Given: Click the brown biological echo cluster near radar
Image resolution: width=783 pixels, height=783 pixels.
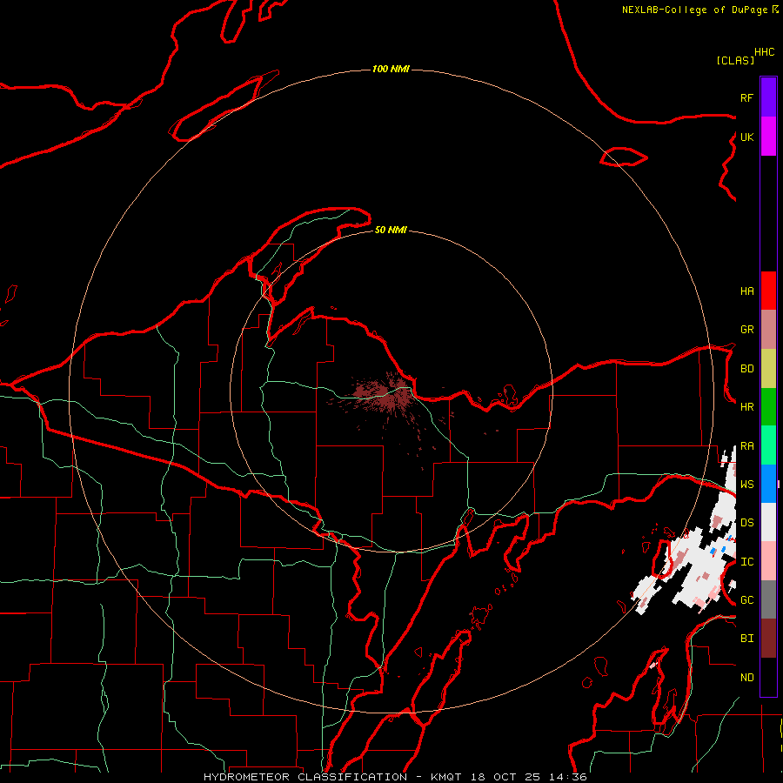Looking at the screenshot, I should 385,396.
